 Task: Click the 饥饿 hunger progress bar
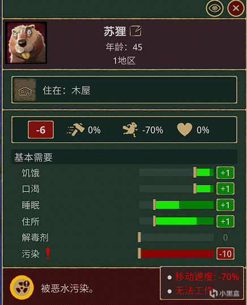pyautogui.click(x=176, y=173)
